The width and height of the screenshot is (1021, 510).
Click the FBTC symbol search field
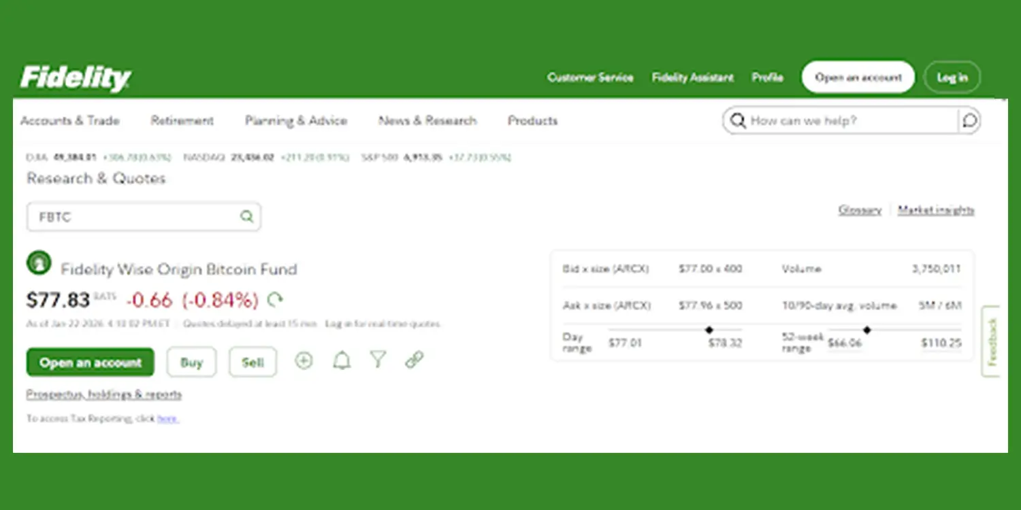pos(133,217)
